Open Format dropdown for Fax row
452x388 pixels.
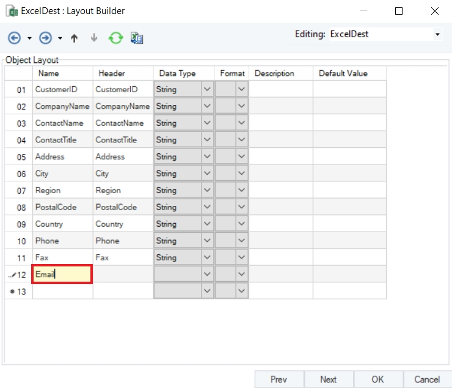(242, 258)
